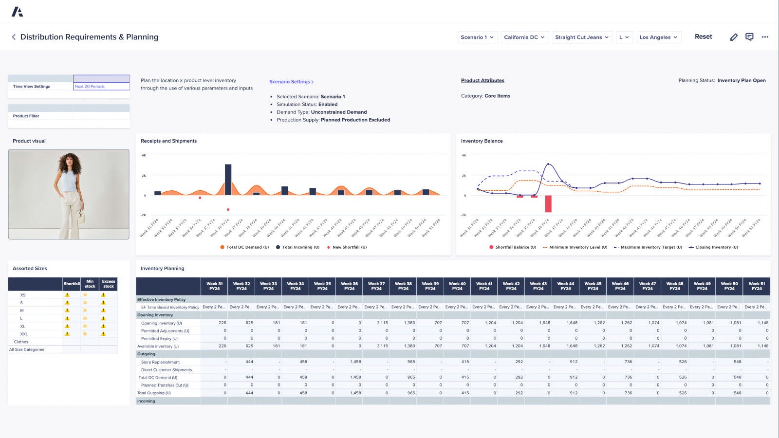Open the Scenario 1 dropdown

click(477, 37)
